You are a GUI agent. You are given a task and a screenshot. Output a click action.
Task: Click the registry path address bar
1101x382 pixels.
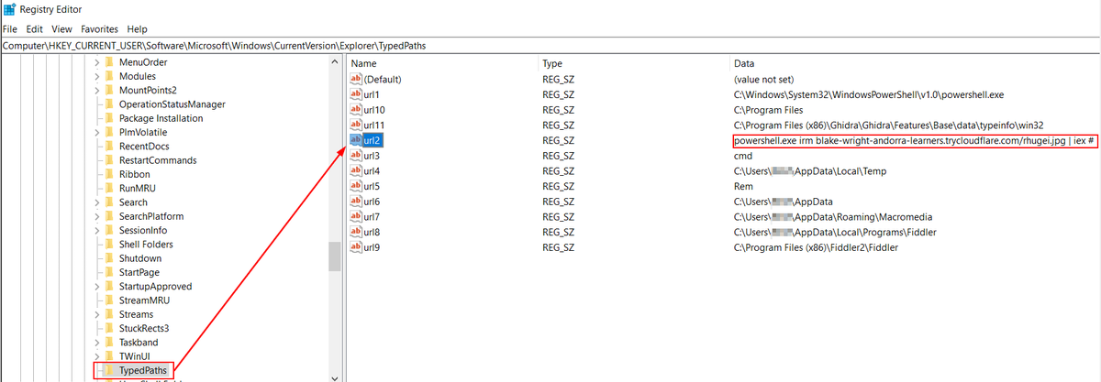[x=550, y=44]
